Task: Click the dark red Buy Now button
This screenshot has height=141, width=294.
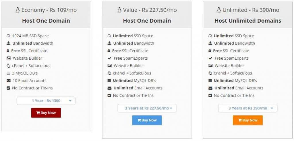Action: 46,113
